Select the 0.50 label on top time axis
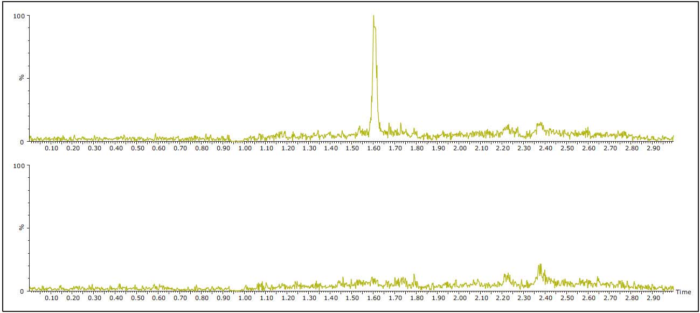Screen dimensions: 700x313 [x=137, y=148]
